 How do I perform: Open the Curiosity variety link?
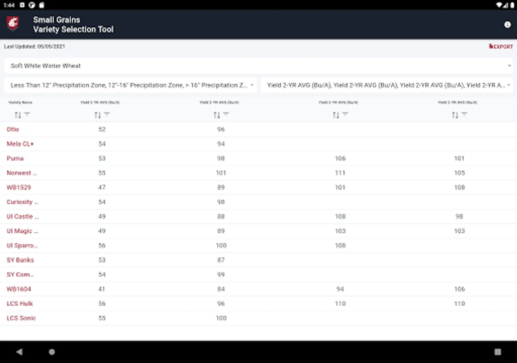(23, 202)
